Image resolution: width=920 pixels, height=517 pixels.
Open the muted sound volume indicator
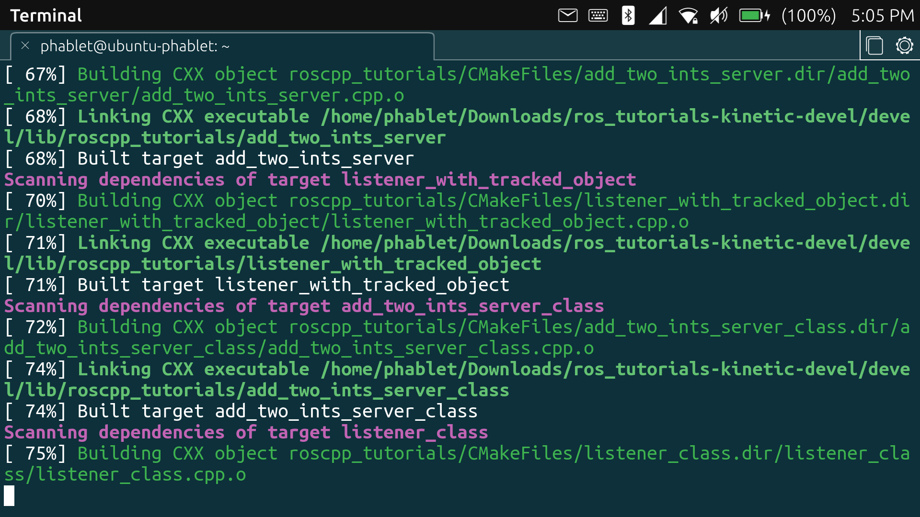click(719, 15)
